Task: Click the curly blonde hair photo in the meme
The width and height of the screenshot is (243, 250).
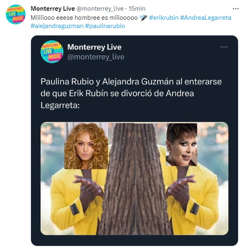Action: (86, 146)
